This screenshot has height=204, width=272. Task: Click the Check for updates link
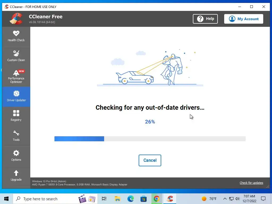[251, 183]
